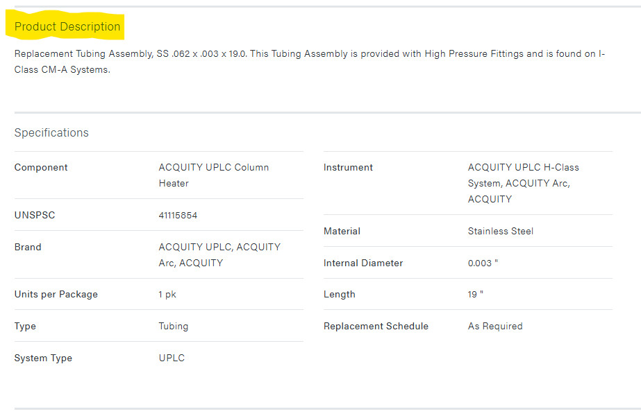Viewport: 641px width, 416px height.
Task: Click the Material label
Action: [342, 231]
